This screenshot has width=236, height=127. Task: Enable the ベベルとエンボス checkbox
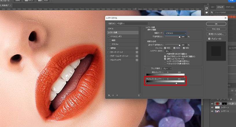[x=109, y=37]
